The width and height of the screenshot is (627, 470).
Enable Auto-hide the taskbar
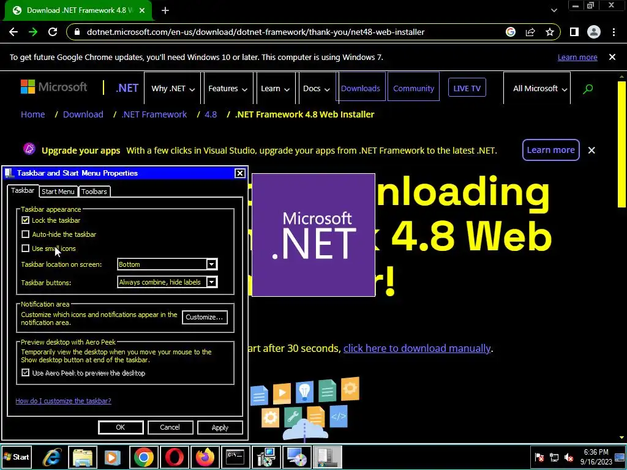tap(26, 234)
